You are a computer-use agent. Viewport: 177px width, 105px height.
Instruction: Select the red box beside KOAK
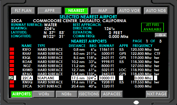(12, 62)
